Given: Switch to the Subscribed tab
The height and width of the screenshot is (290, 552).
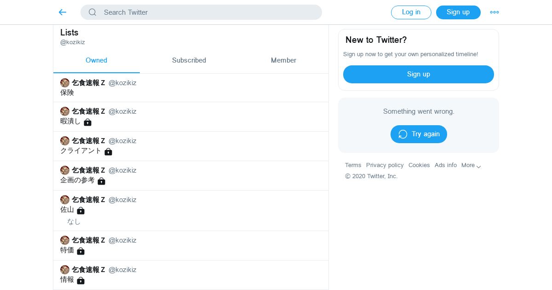Looking at the screenshot, I should click(189, 60).
